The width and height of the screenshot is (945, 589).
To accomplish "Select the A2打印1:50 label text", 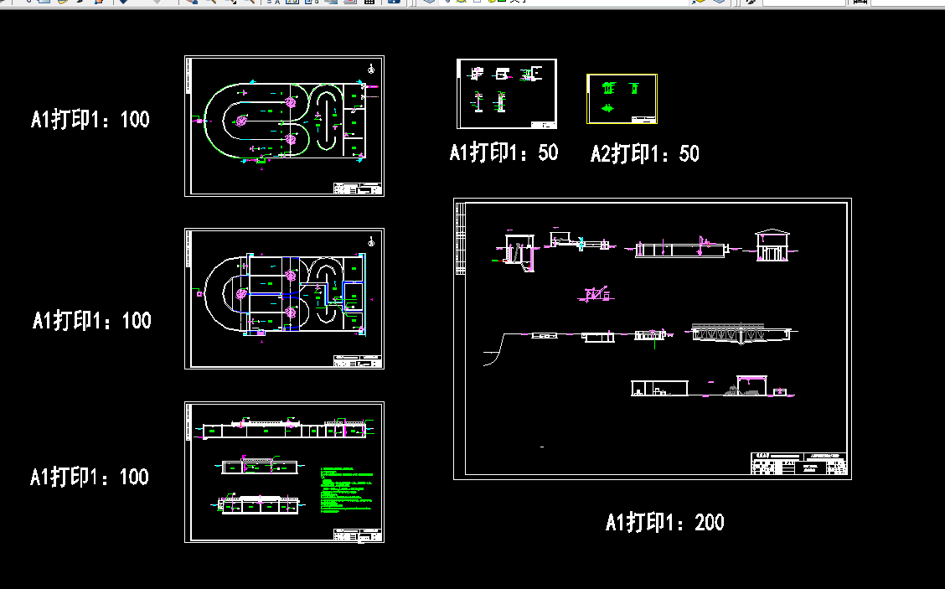I will pyautogui.click(x=645, y=153).
